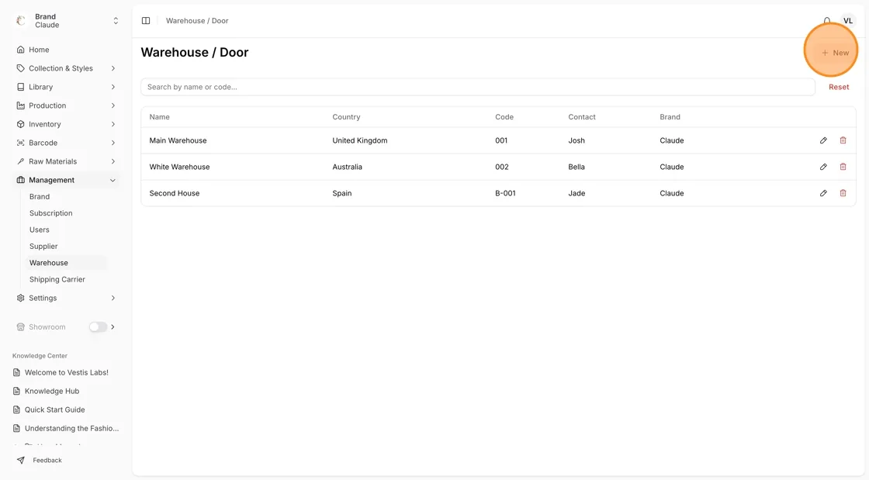
Task: Open the Brand submenu item
Action: (x=40, y=196)
